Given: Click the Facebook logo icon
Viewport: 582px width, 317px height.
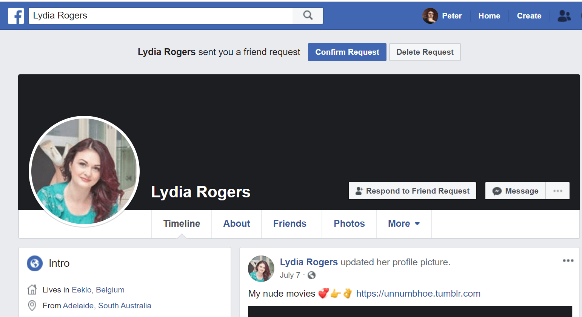Looking at the screenshot, I should pyautogui.click(x=16, y=16).
